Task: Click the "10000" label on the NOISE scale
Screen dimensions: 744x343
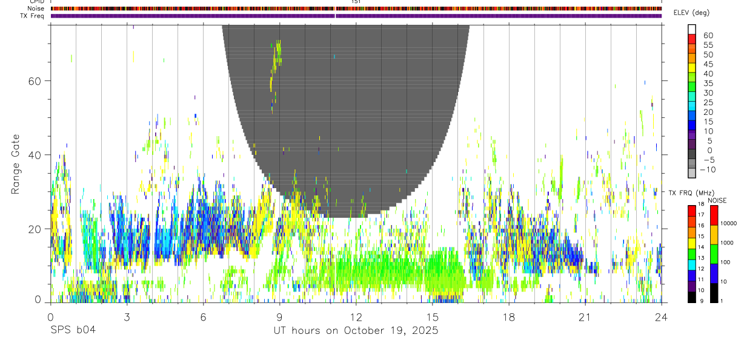Action: tap(729, 223)
